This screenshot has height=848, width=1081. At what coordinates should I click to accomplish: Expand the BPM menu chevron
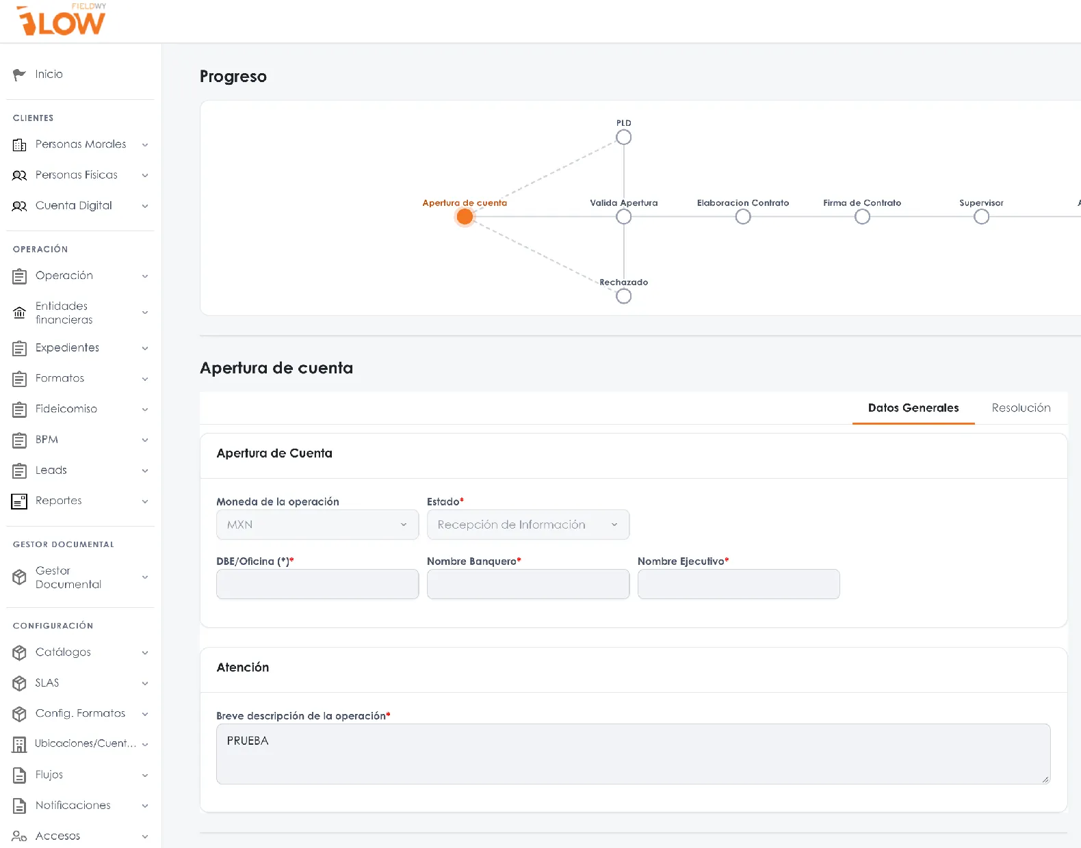[x=145, y=440]
